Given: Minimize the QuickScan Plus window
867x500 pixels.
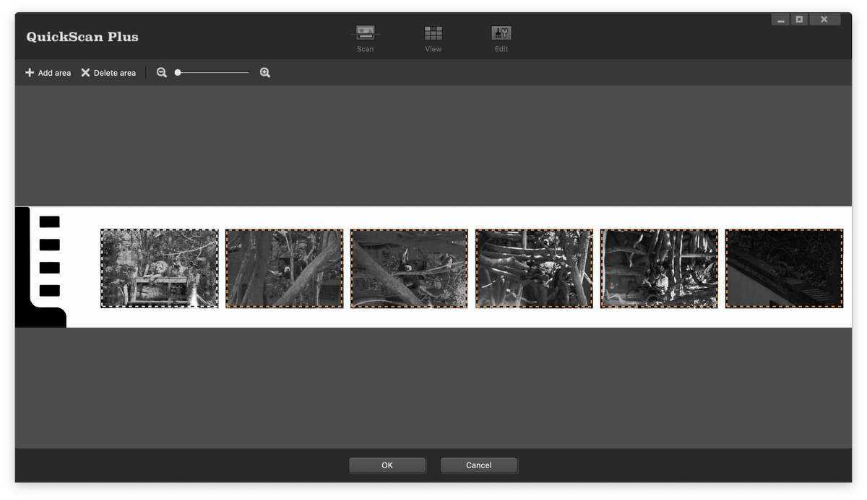Looking at the screenshot, I should [780, 19].
